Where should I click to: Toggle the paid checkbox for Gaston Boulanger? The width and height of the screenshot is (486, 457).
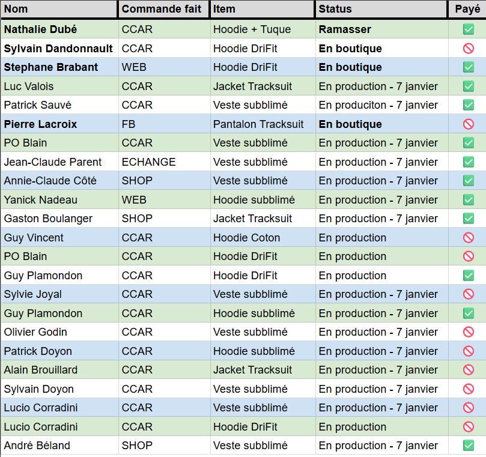pyautogui.click(x=469, y=219)
